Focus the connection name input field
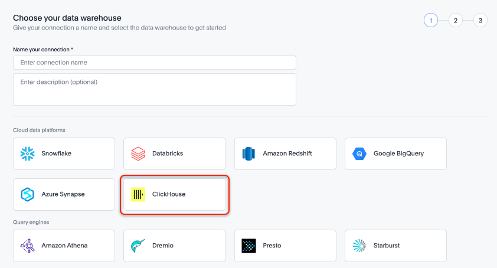This screenshot has height=268, width=497. [x=154, y=63]
